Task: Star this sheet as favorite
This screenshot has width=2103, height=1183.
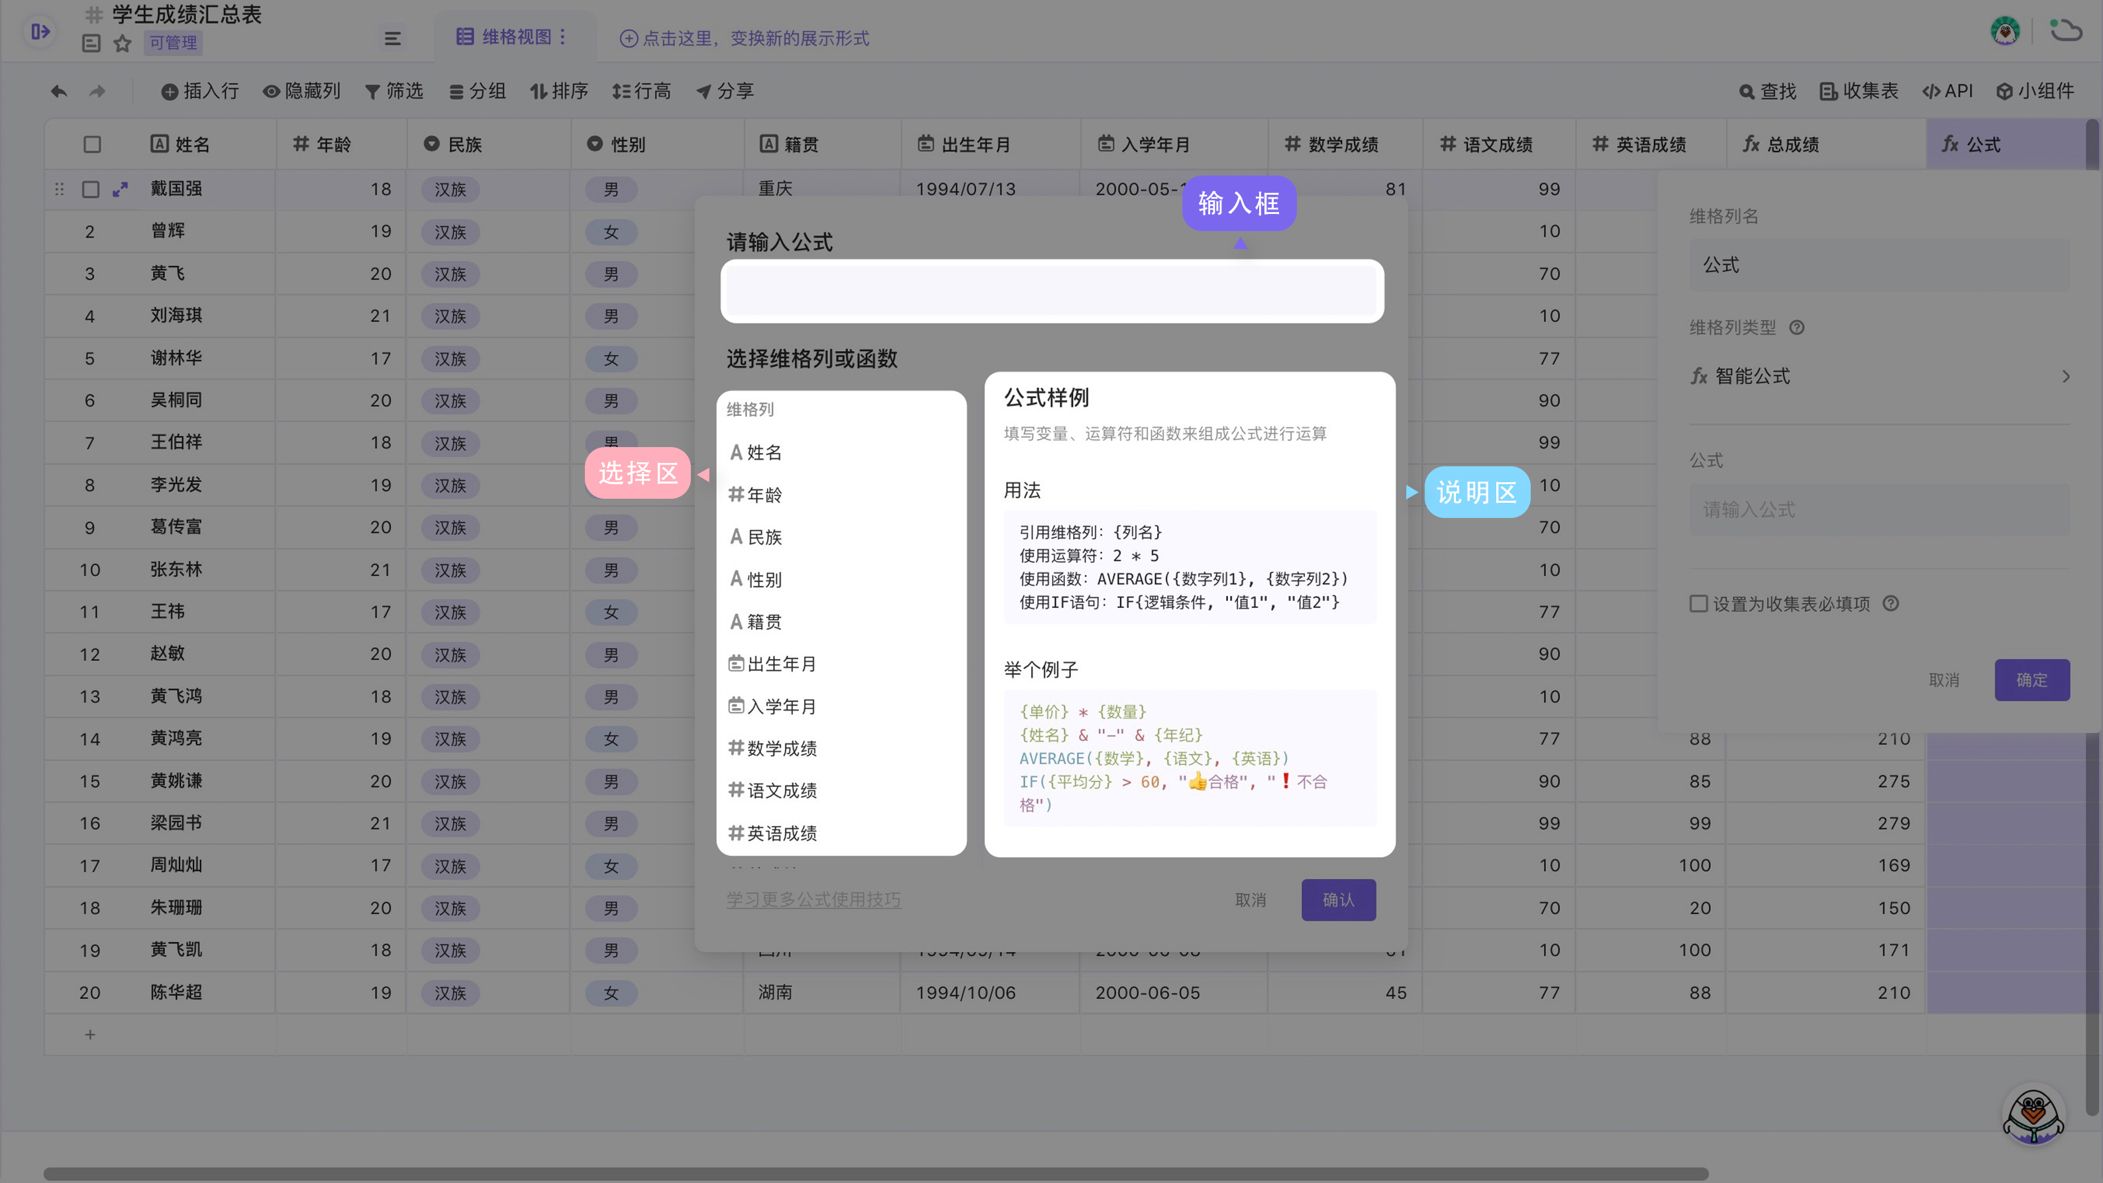Action: click(123, 42)
